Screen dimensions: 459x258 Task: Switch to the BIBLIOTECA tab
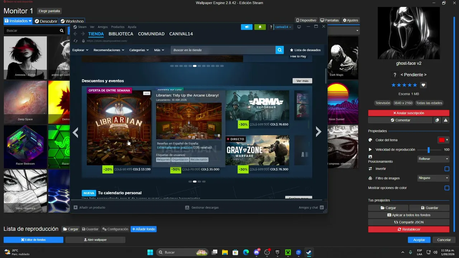pyautogui.click(x=121, y=34)
